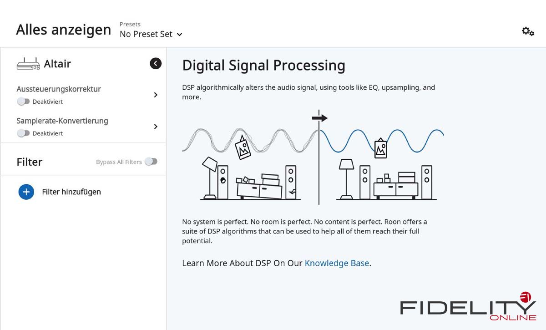546x330 pixels.
Task: Click the Presets label
Action: click(x=130, y=24)
